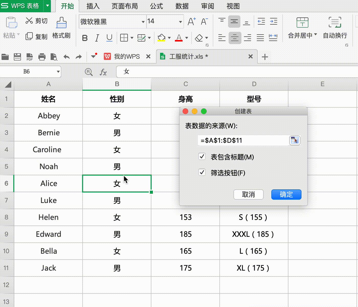Undo the last action
The width and height of the screenshot is (358, 307).
pos(66,57)
